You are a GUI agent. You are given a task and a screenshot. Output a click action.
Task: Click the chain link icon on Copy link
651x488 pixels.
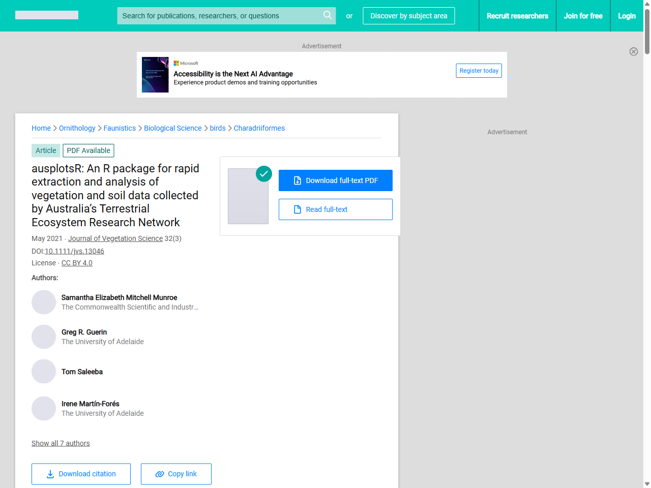click(x=159, y=474)
